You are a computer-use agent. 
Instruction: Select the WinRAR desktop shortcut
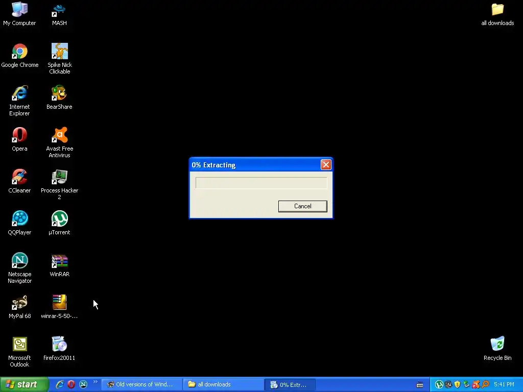[x=59, y=265]
